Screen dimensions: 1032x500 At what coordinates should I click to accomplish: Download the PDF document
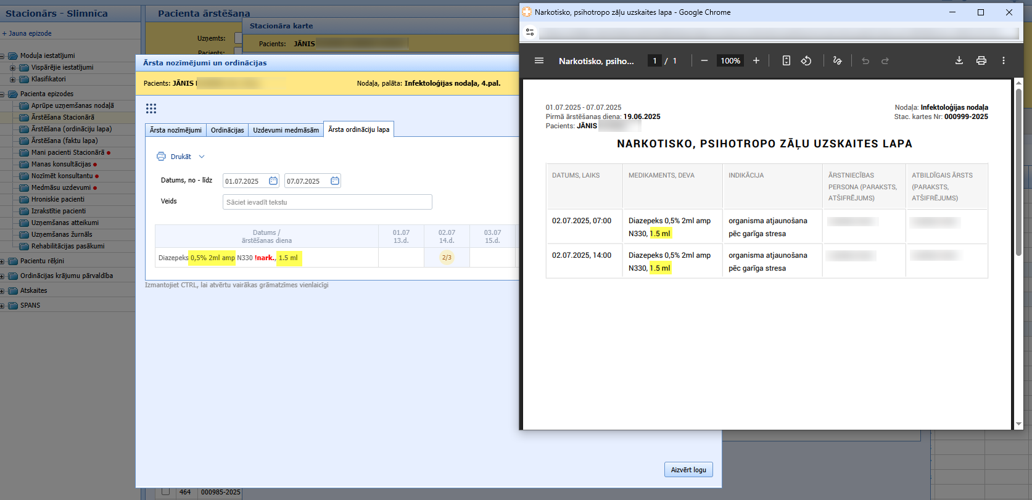[x=959, y=60]
